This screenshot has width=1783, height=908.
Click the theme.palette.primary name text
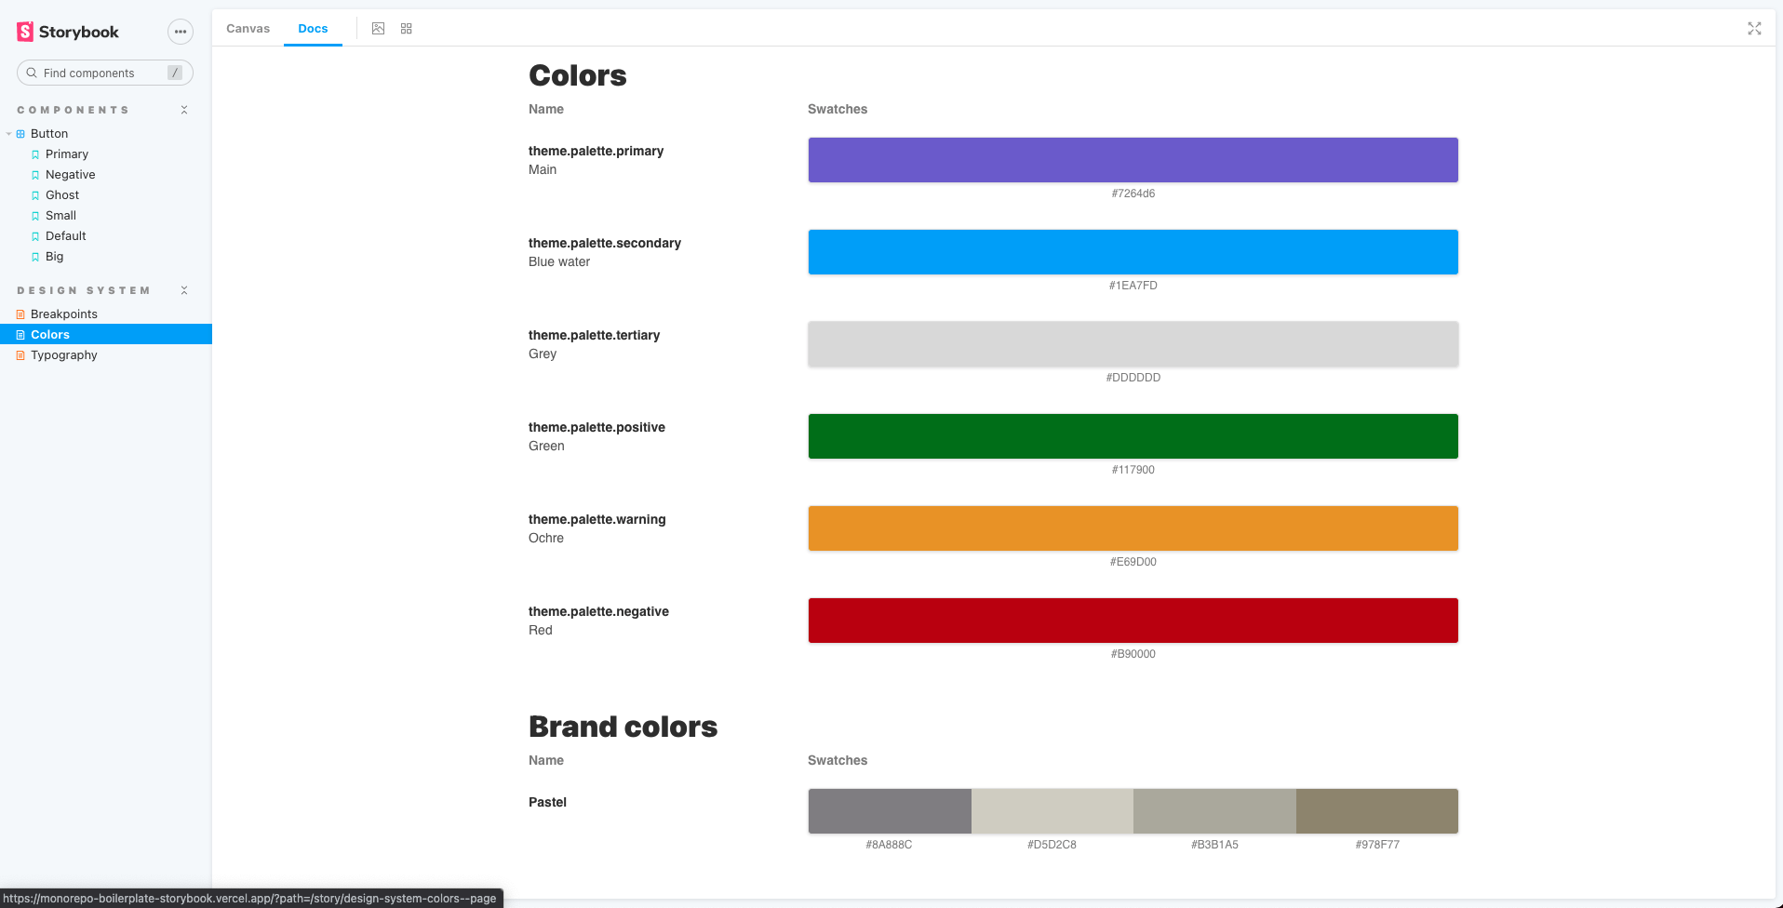(597, 151)
